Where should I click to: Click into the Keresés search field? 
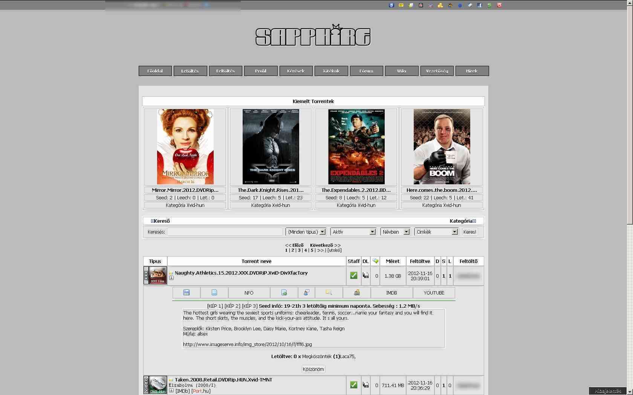[225, 232]
